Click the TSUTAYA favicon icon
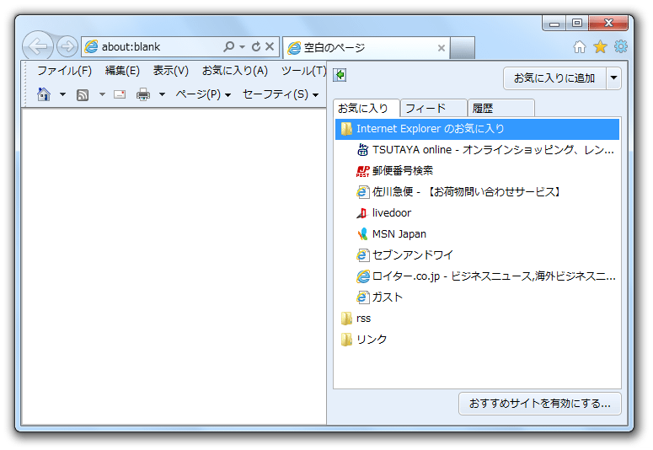The width and height of the screenshot is (653, 450). 363,150
